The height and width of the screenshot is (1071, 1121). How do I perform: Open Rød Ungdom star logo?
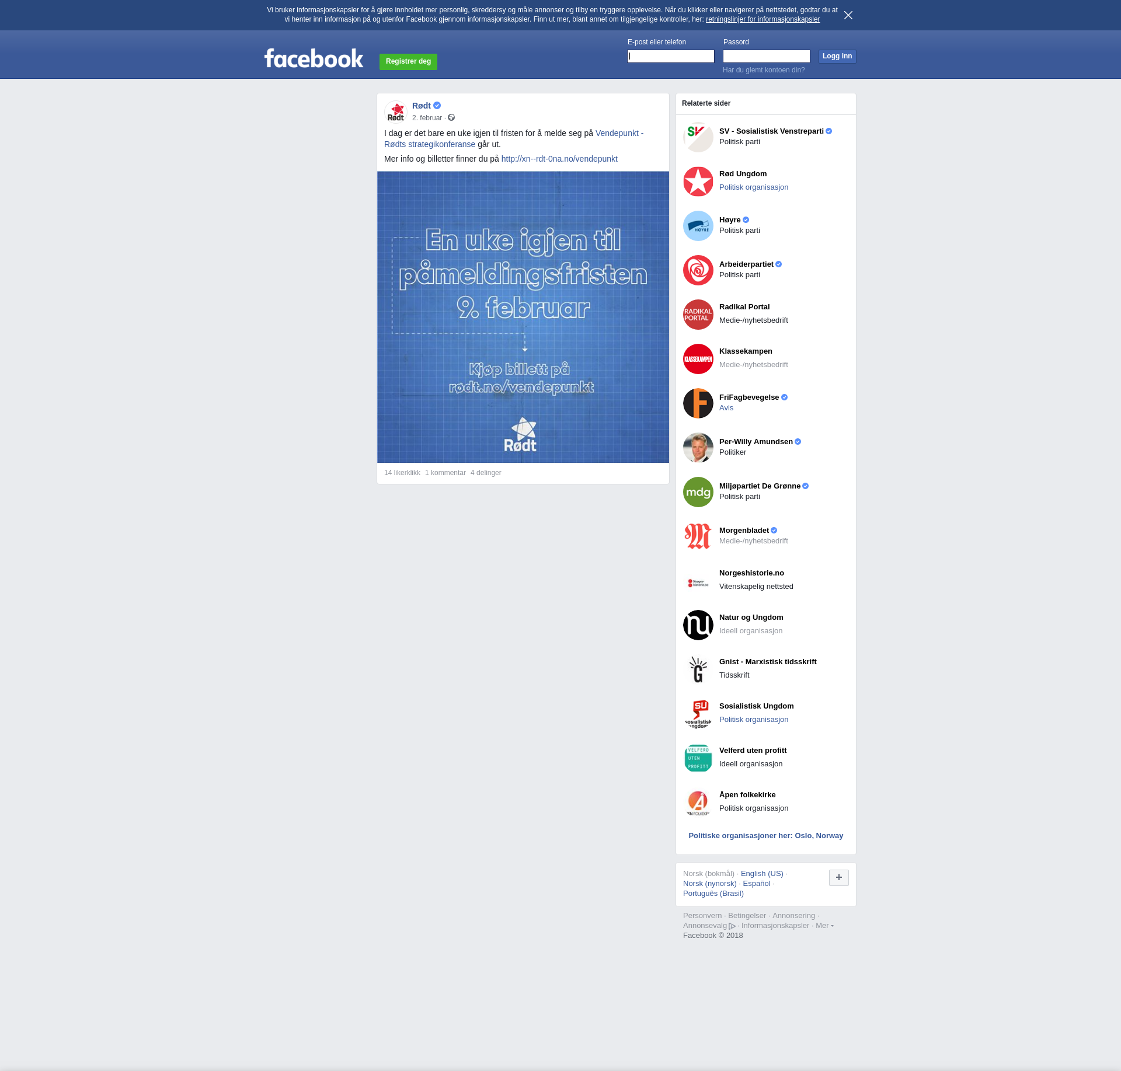click(x=698, y=182)
